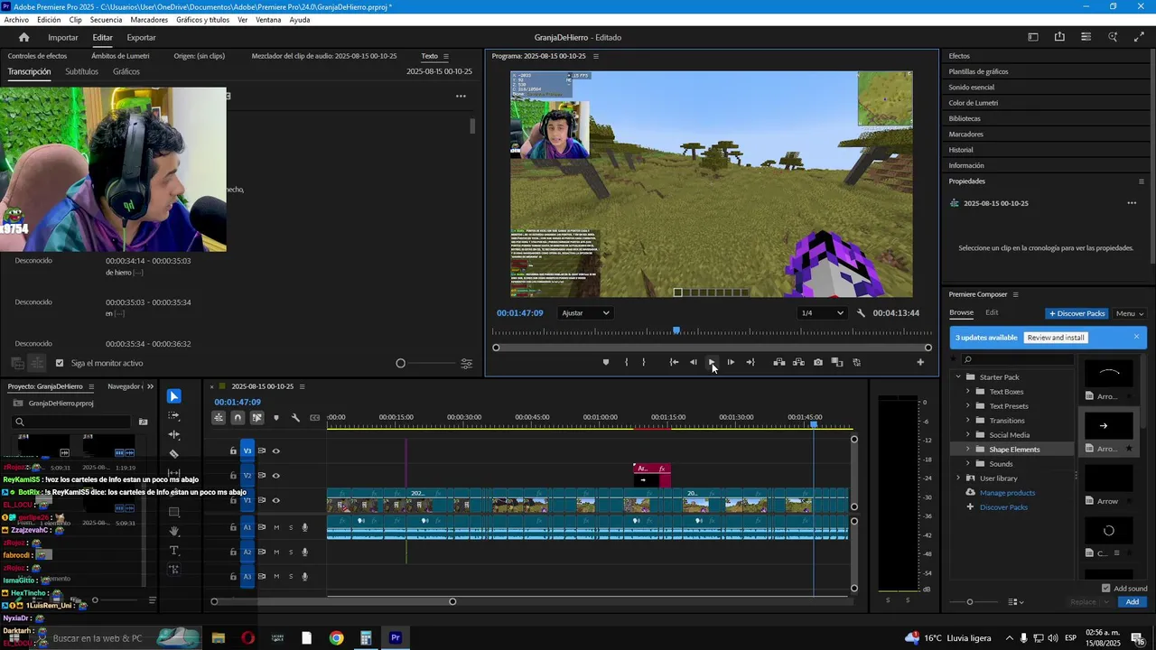Toggle full screen video icon in header
The width and height of the screenshot is (1156, 650).
(x=1139, y=37)
